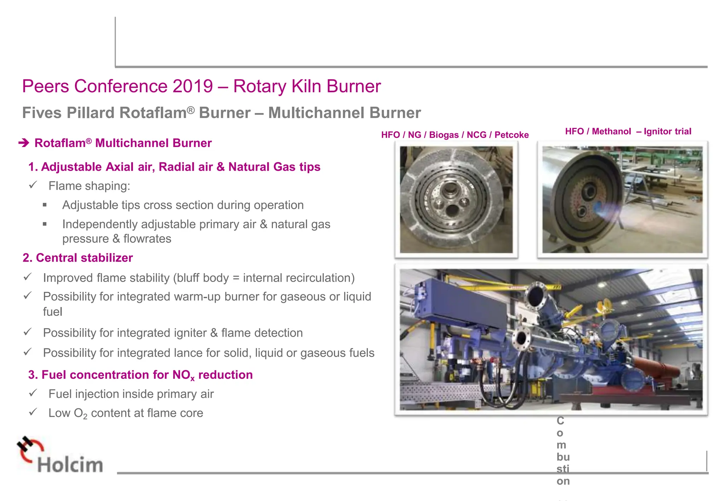Click the checkmark beside Flame shaping
Screen dimensions: 724x501
(x=33, y=185)
